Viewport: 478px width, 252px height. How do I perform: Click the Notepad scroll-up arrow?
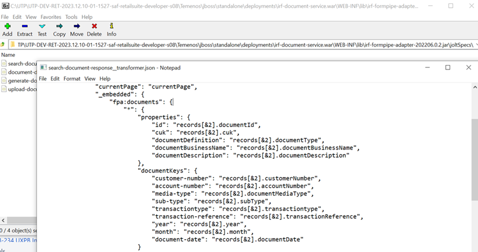(475, 87)
